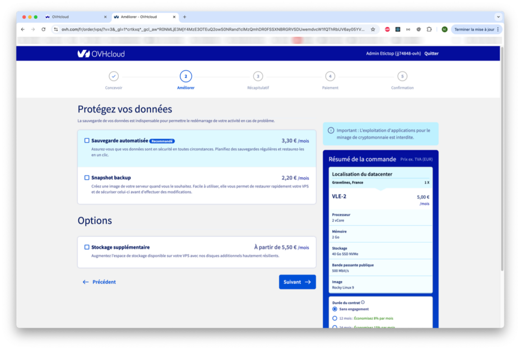Click the step 4 Paiement circle
Screen dimensions: 522x351
click(x=330, y=76)
